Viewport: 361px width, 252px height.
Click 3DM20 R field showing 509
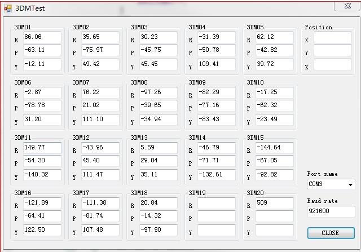point(275,203)
